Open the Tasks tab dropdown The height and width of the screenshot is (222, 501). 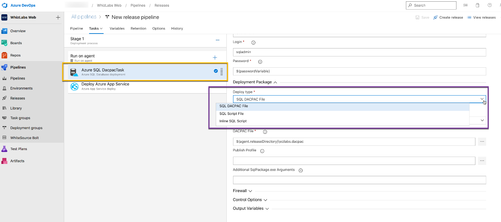(x=96, y=29)
